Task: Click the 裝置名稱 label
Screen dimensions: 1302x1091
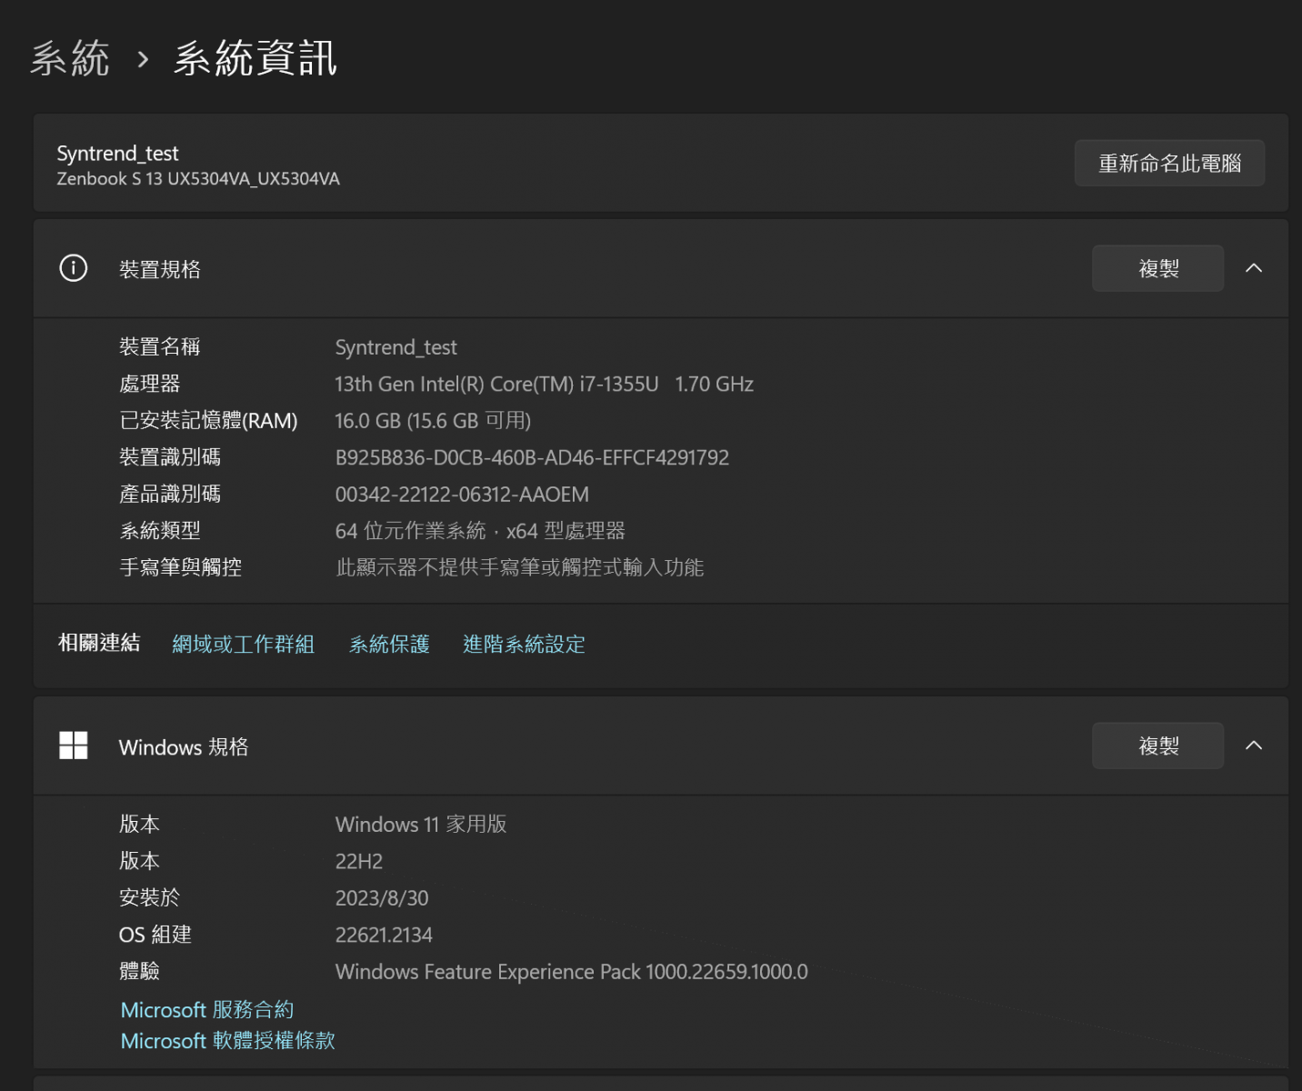Action: click(x=160, y=346)
